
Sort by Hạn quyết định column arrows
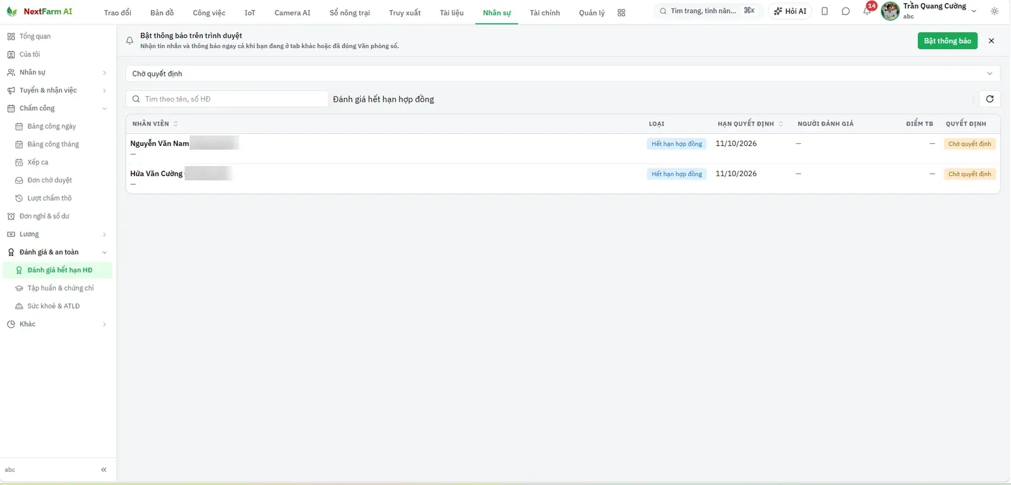click(780, 124)
